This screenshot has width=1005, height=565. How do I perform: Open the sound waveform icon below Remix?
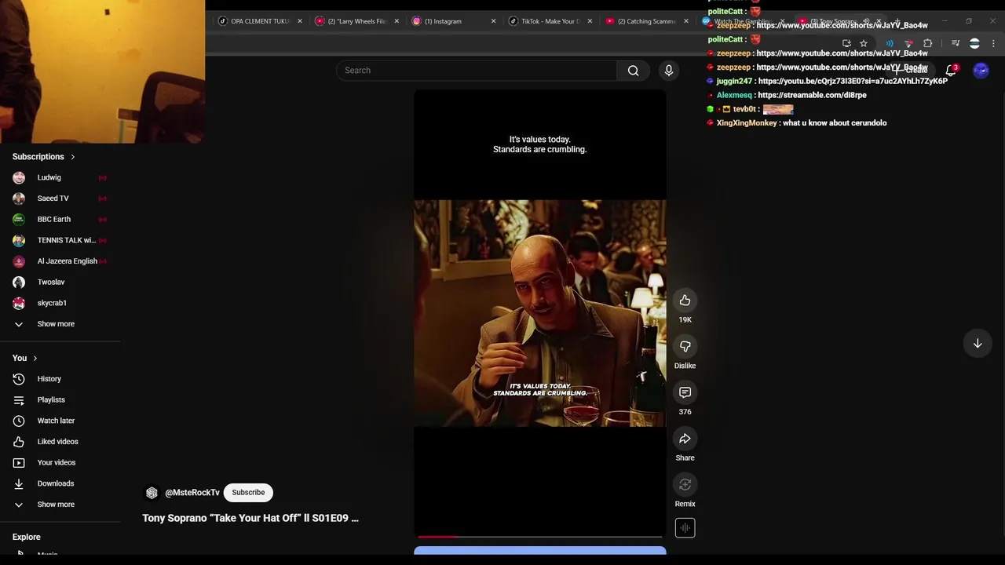pyautogui.click(x=685, y=528)
